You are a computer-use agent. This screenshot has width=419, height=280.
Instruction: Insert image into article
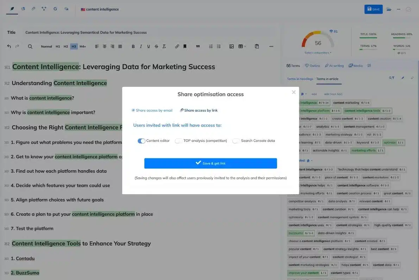click(x=231, y=46)
